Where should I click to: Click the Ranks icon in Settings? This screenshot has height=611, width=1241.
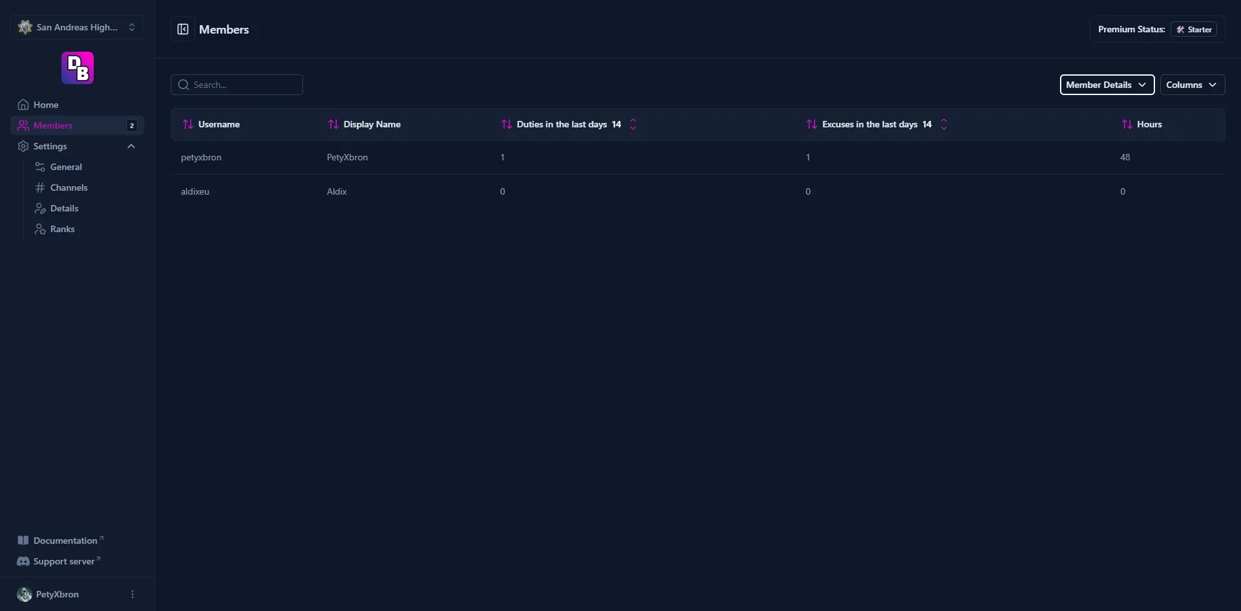coord(41,229)
